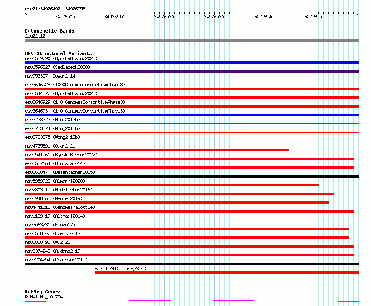
Task: Click ruler position label 34926530
Action: coord(214,17)
